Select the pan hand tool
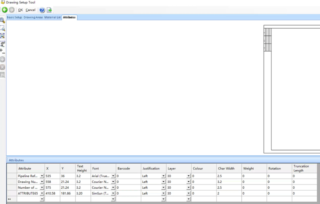The image size is (320, 204). [x=3, y=44]
